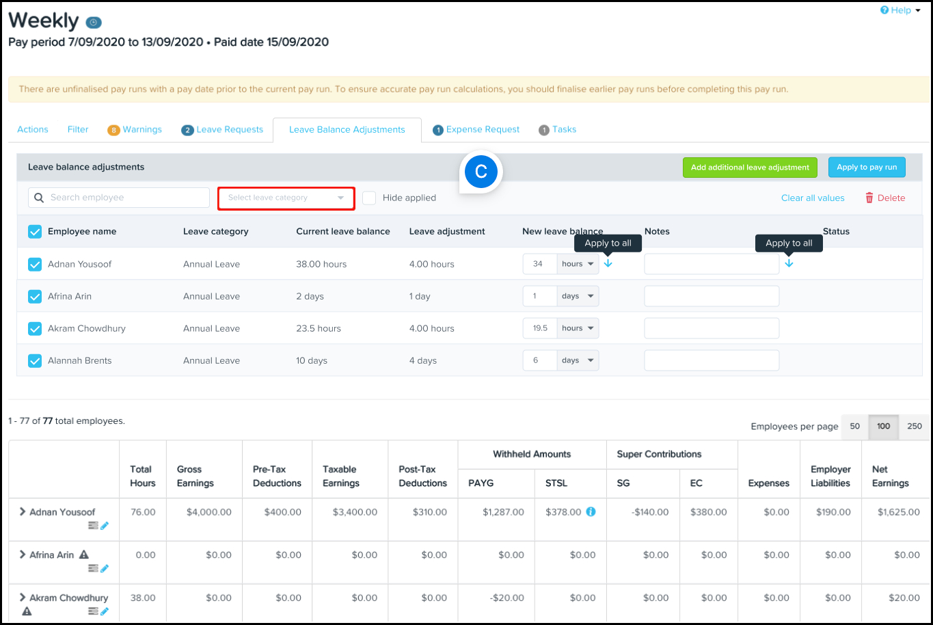Click Add additional leave adjustment button
This screenshot has width=933, height=625.
click(750, 168)
